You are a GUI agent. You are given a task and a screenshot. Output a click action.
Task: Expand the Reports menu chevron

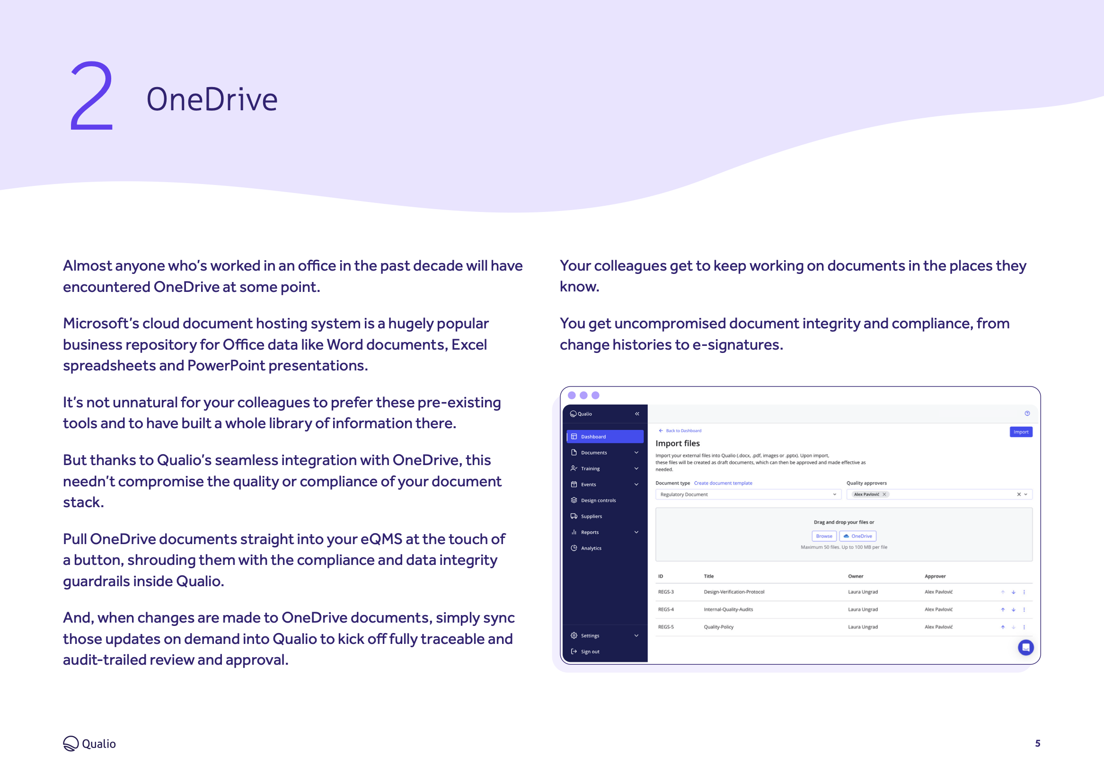tap(636, 532)
